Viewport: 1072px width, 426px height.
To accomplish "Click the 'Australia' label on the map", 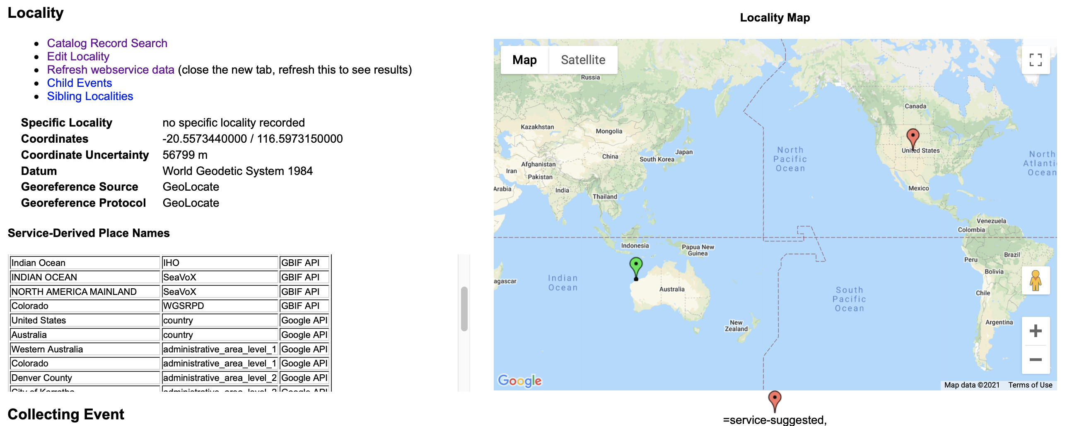I will point(672,289).
